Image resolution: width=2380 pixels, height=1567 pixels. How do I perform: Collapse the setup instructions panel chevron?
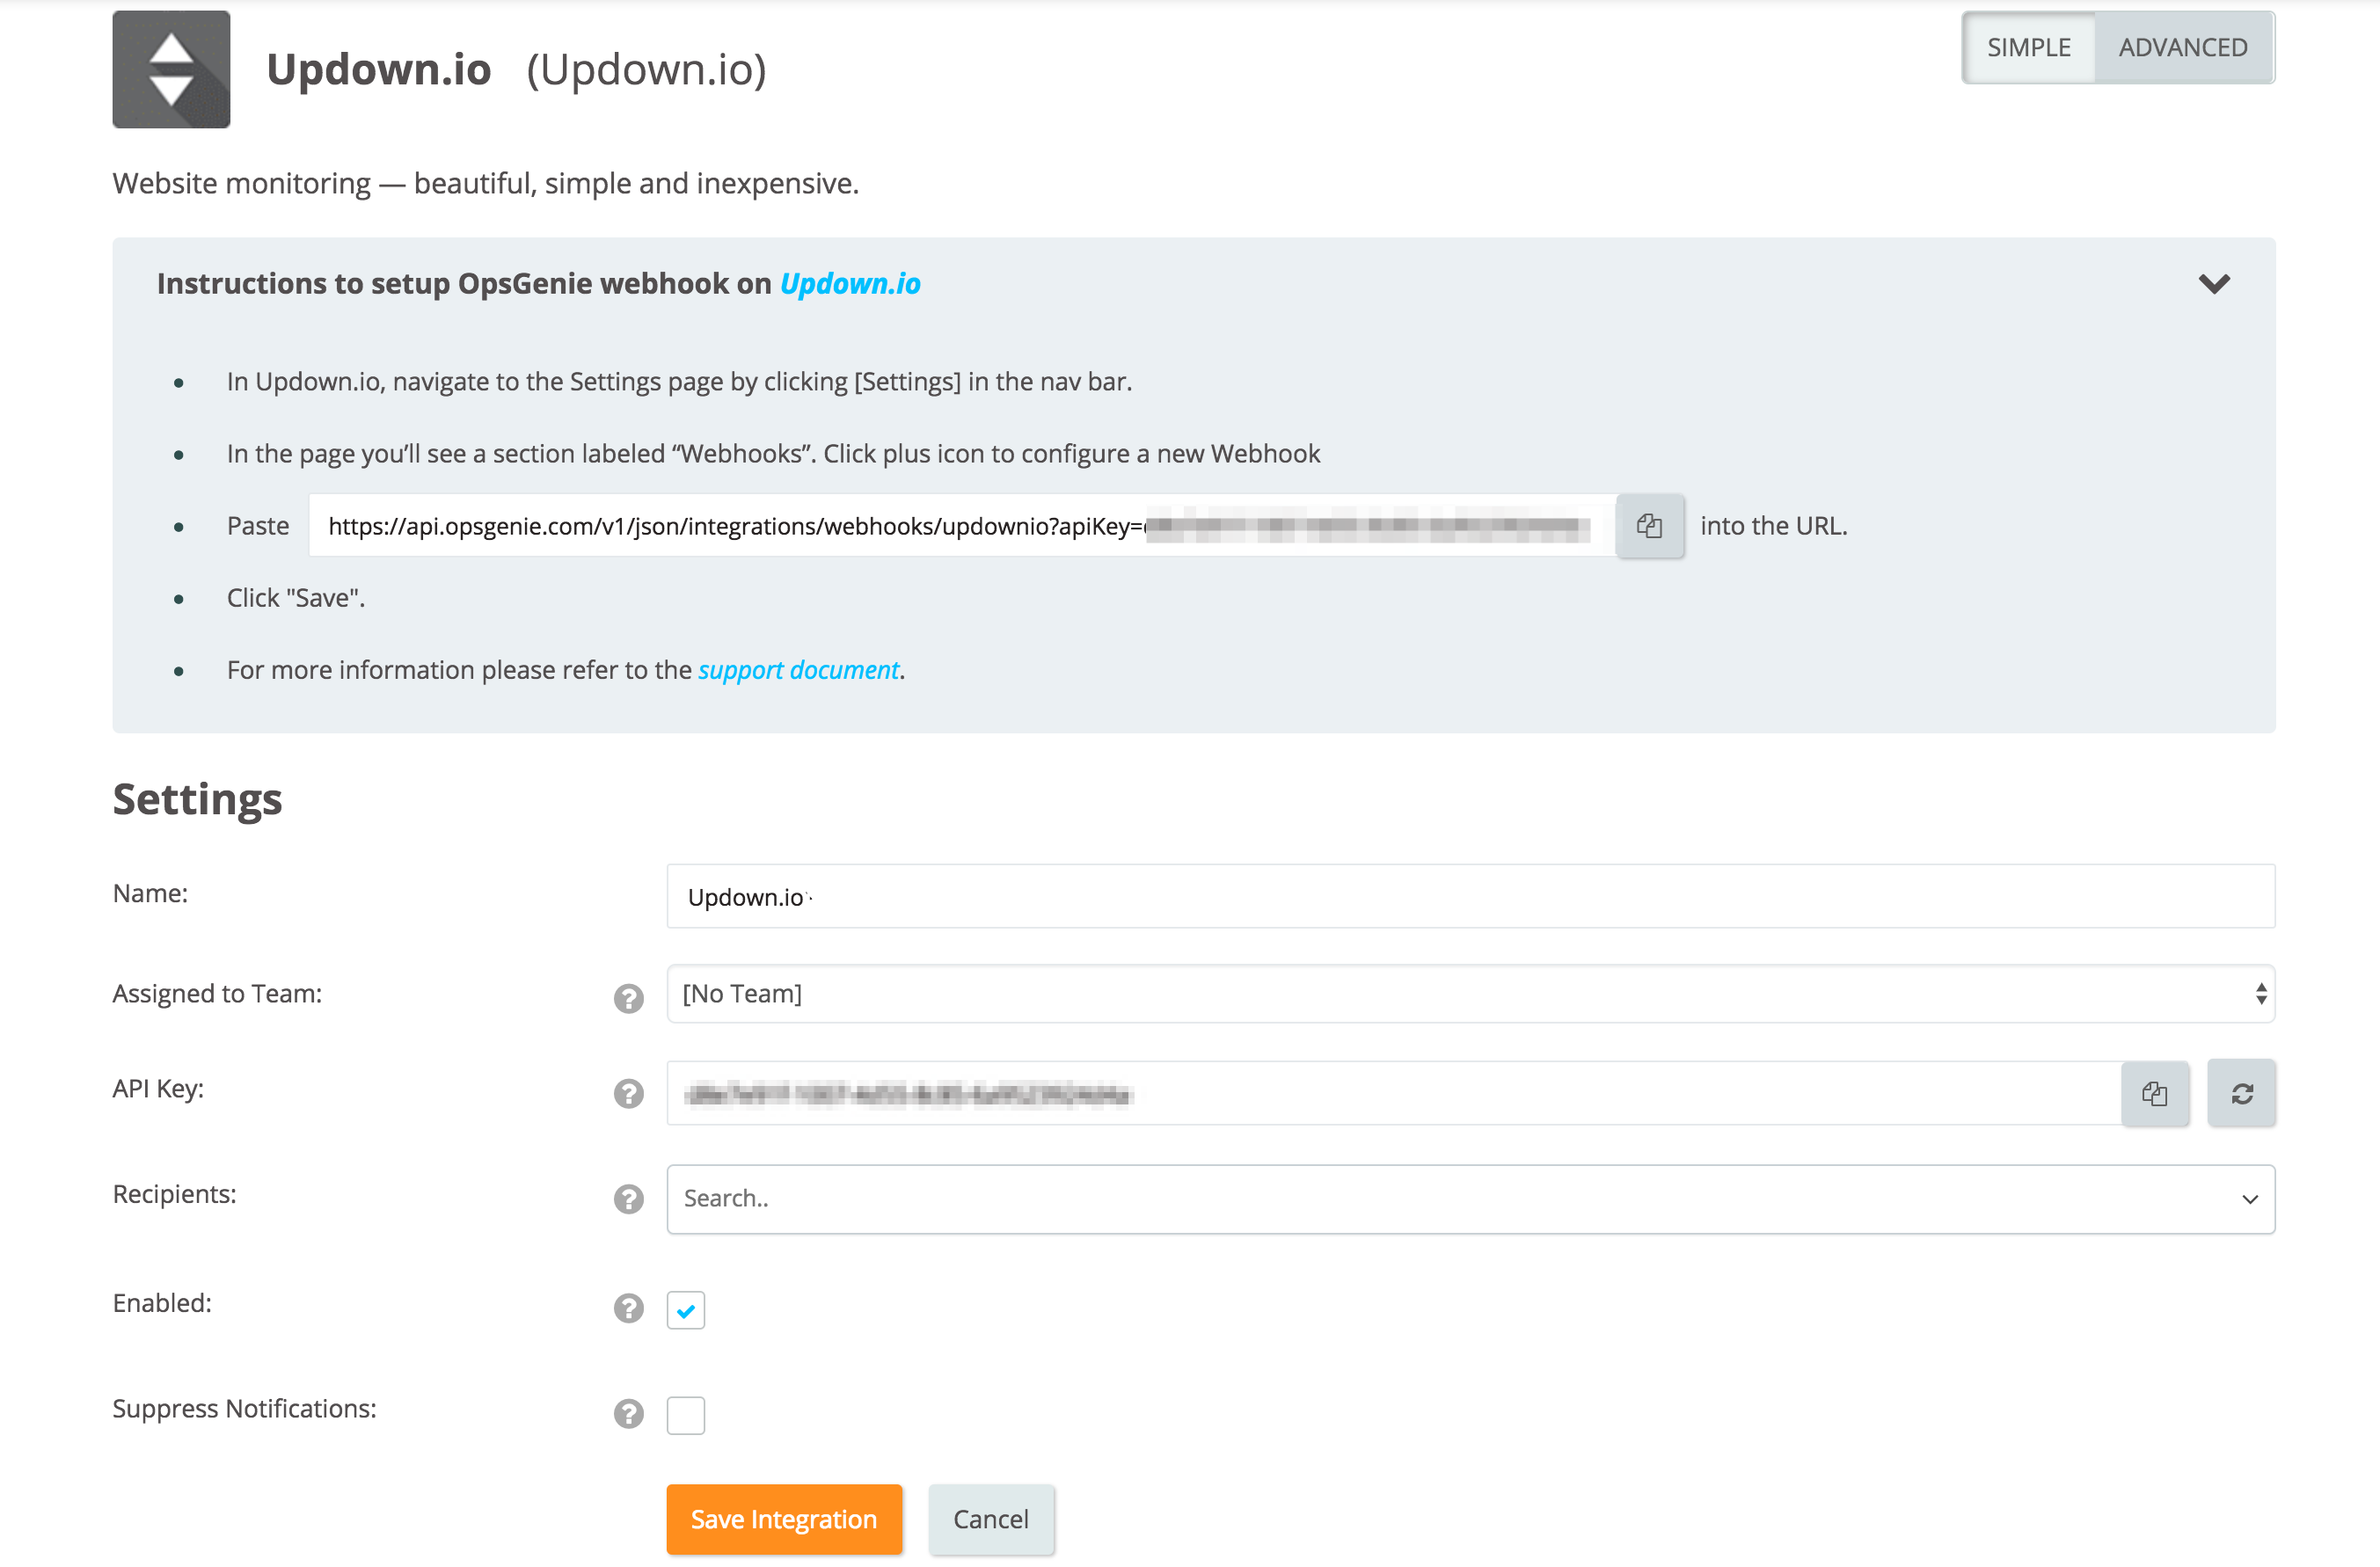(2214, 284)
